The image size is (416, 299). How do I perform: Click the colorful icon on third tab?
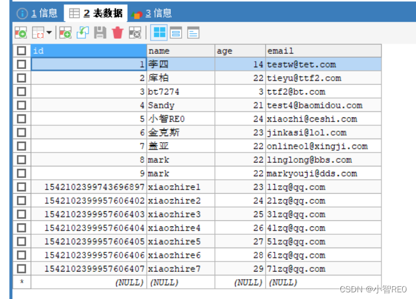pos(137,15)
